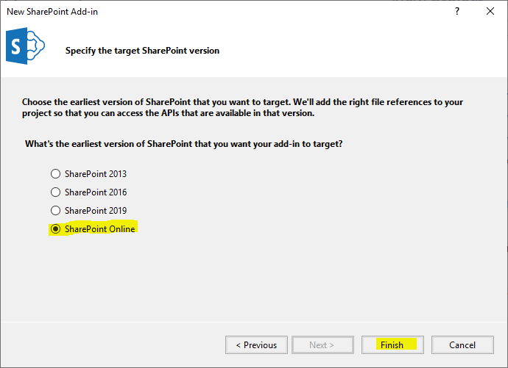The width and height of the screenshot is (508, 368).
Task: Cancel the add-in wizard
Action: point(462,344)
